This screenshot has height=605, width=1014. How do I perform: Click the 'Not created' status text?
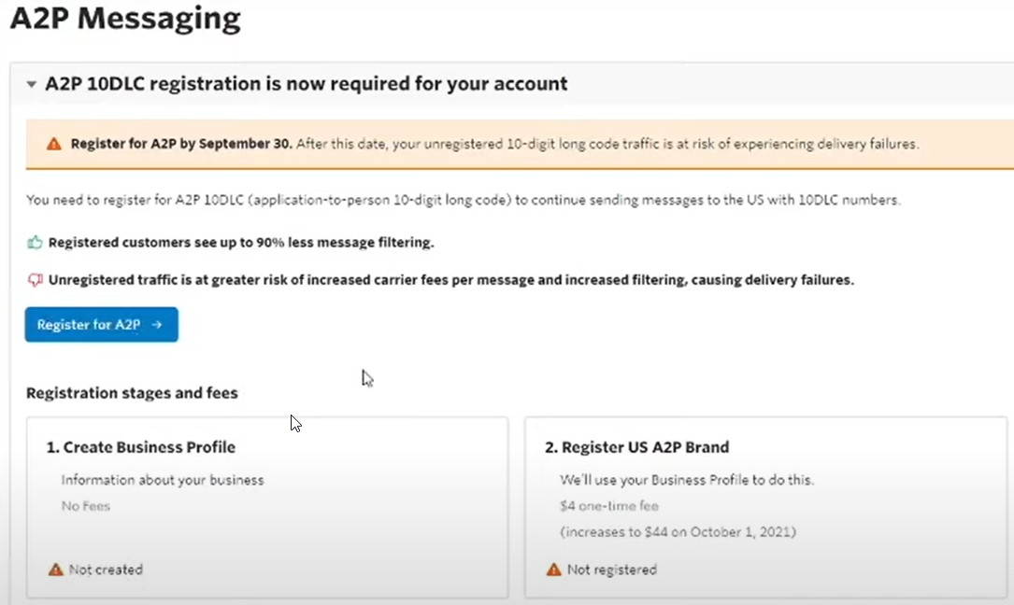tap(106, 570)
